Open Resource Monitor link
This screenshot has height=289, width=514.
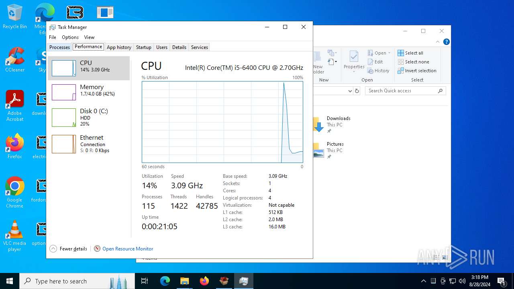(128, 249)
